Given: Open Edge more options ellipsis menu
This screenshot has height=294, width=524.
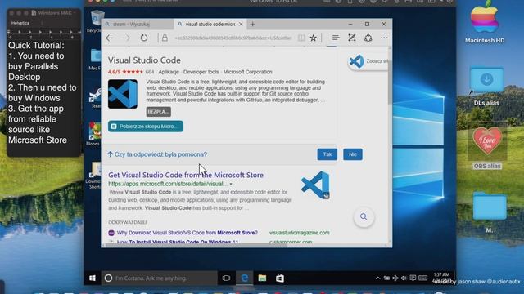Looking at the screenshot, I should pos(384,38).
